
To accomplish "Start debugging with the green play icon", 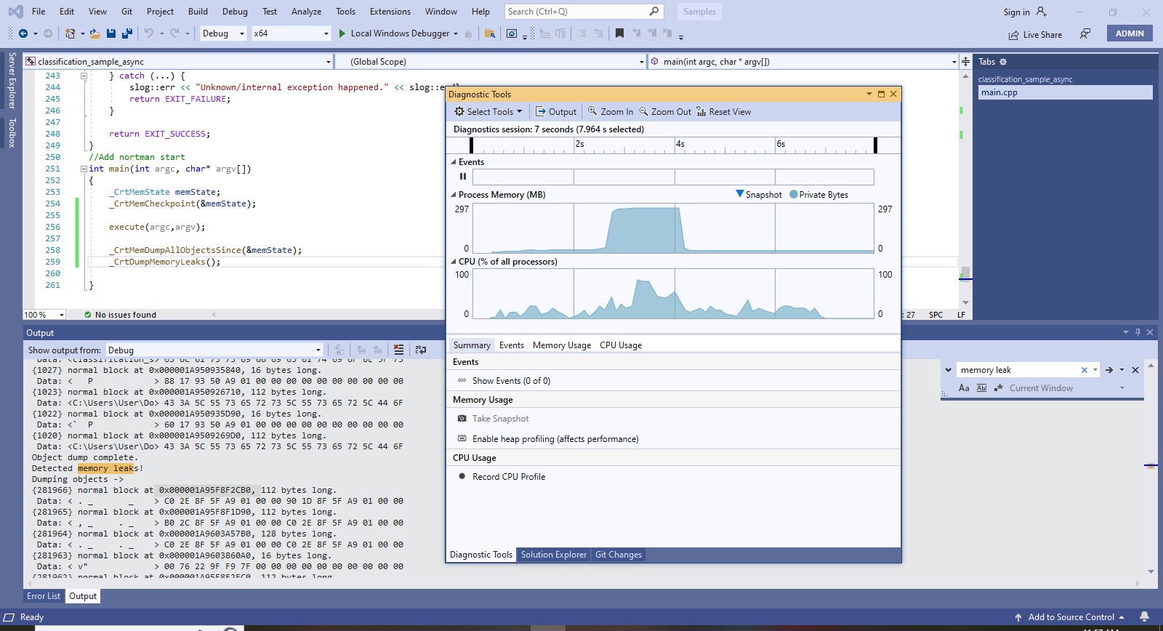I will point(342,33).
